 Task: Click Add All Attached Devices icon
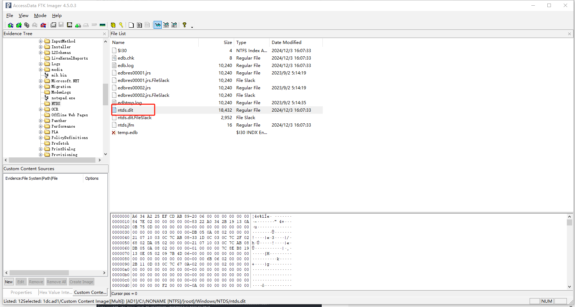18,25
